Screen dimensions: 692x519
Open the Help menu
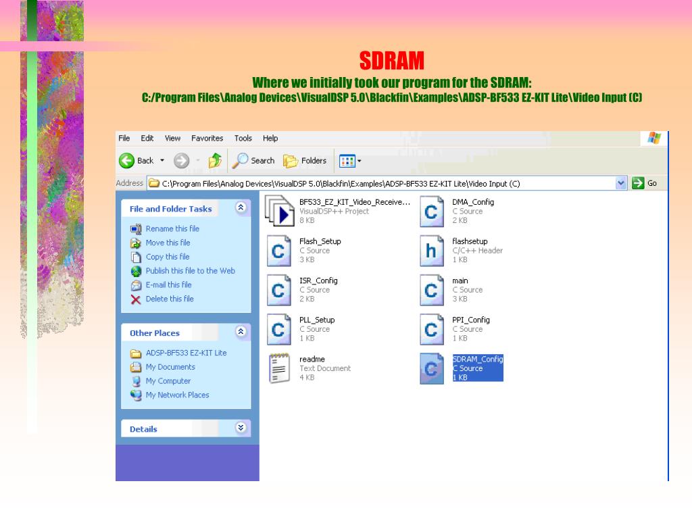pyautogui.click(x=270, y=138)
